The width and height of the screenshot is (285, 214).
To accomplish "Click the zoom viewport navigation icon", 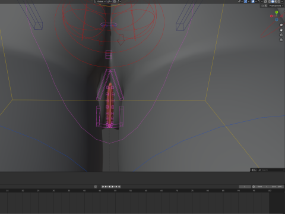I will pyautogui.click(x=281, y=25).
